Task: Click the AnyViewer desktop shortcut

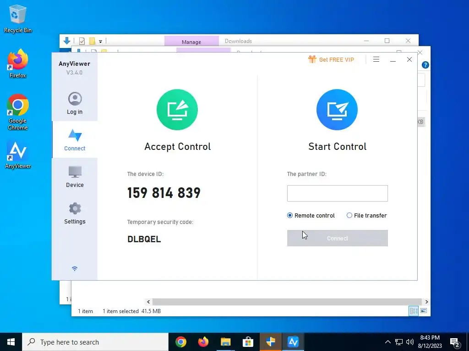Action: [18, 155]
